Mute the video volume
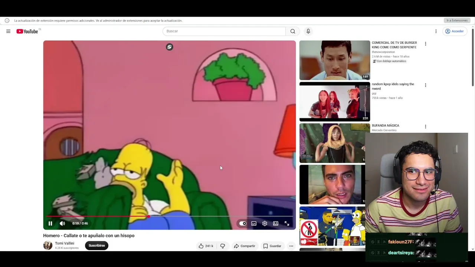The height and width of the screenshot is (267, 475). (62, 223)
